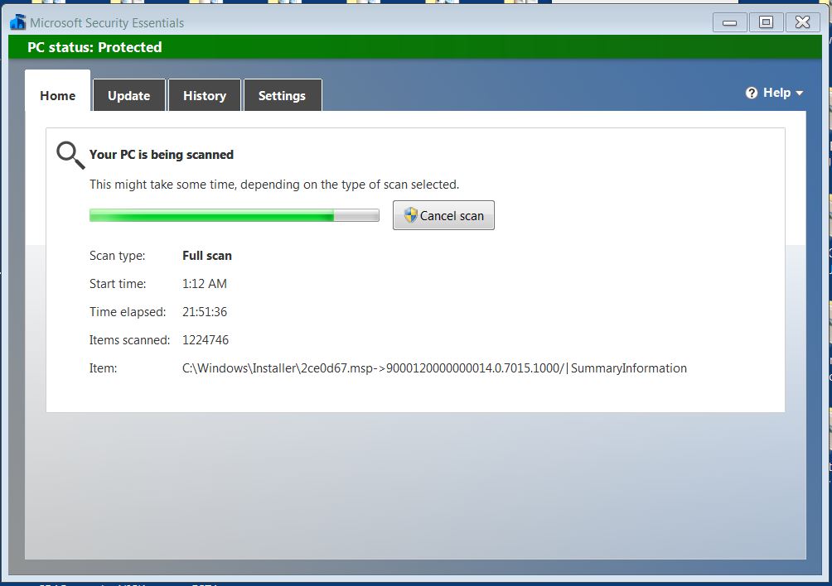Viewport: 832px width, 586px height.
Task: Click the Microsoft Security Essentials title bar icon
Action: [17, 22]
